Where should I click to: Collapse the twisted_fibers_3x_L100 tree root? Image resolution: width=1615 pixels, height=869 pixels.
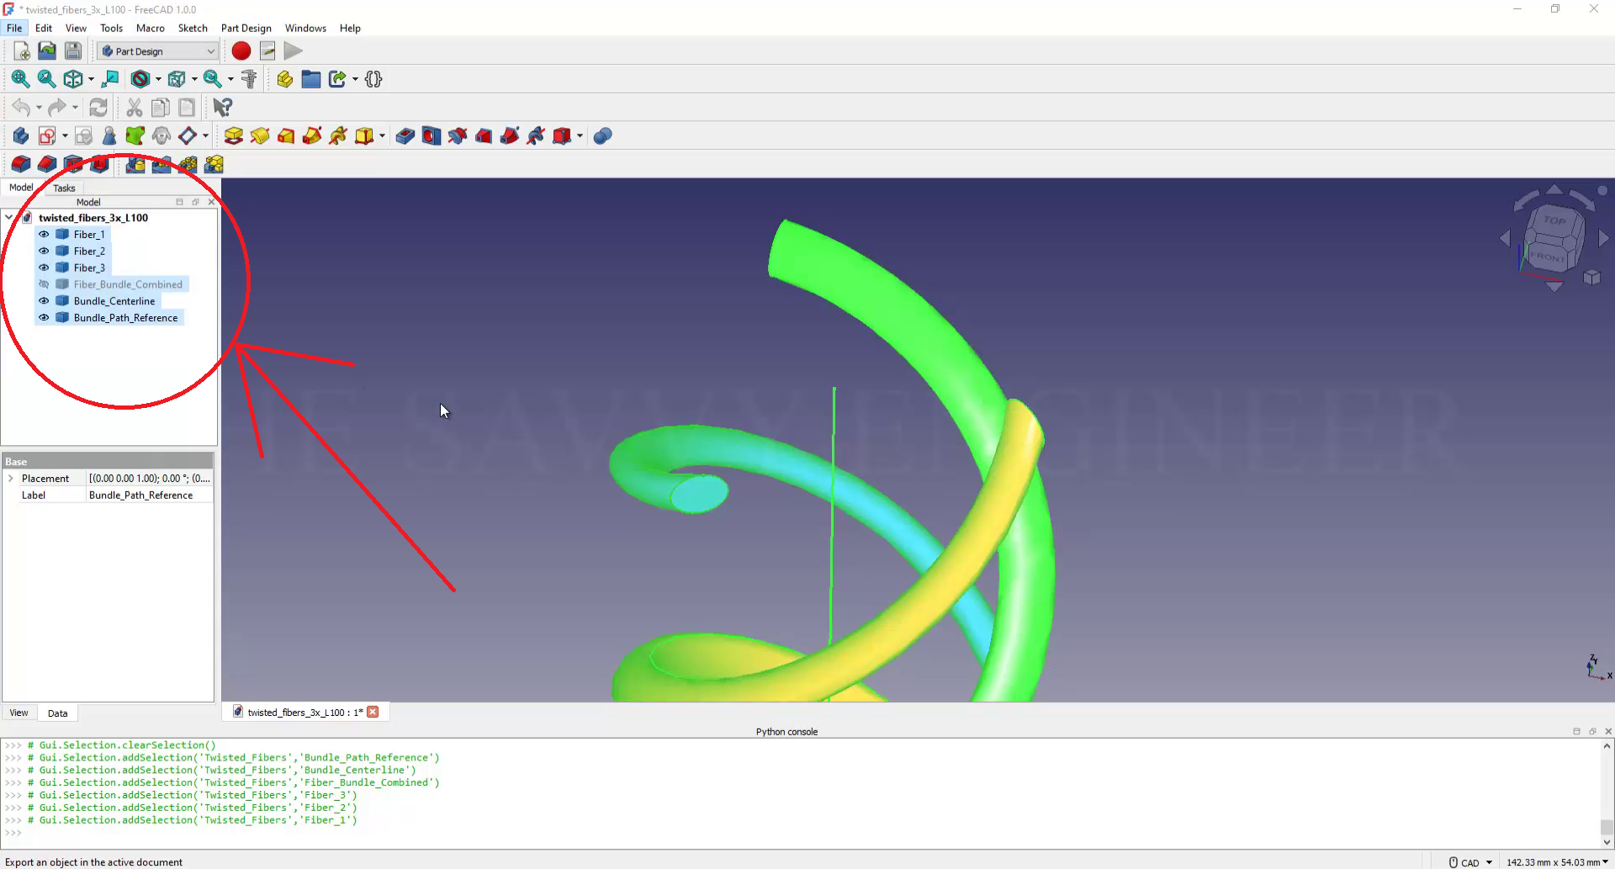9,218
